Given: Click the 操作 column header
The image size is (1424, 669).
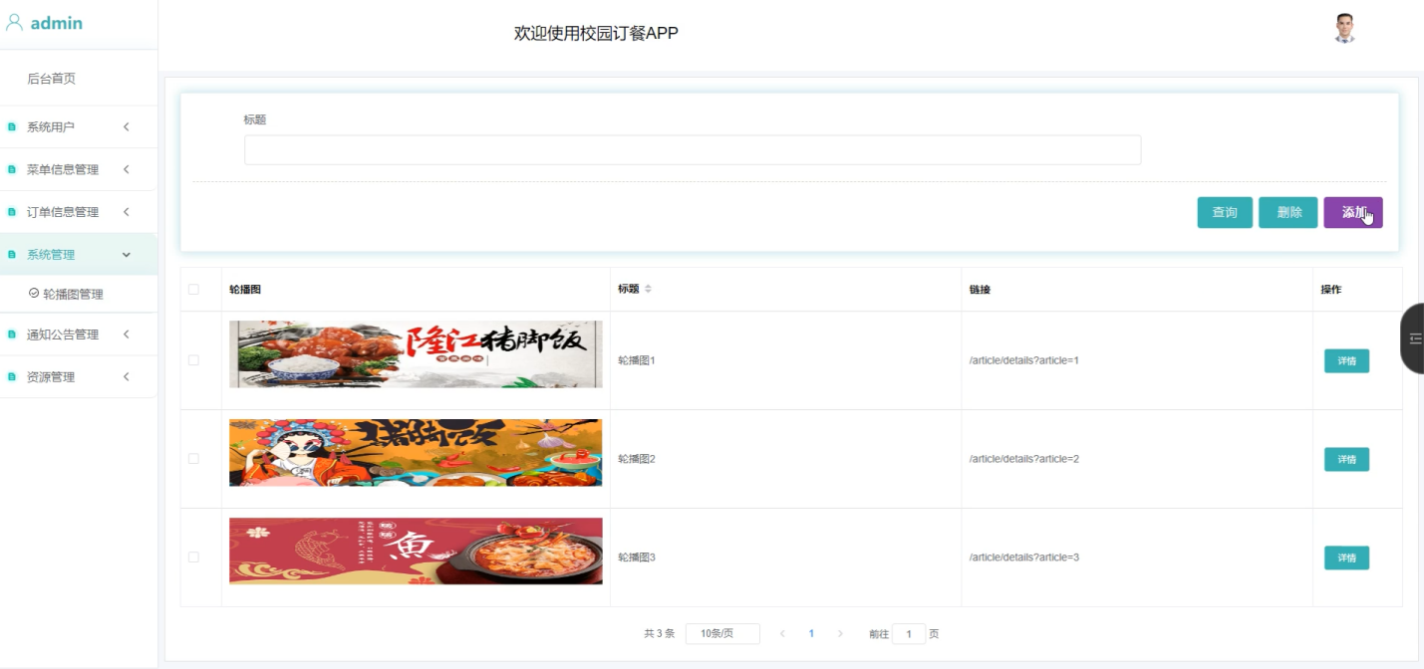Looking at the screenshot, I should [x=1331, y=289].
